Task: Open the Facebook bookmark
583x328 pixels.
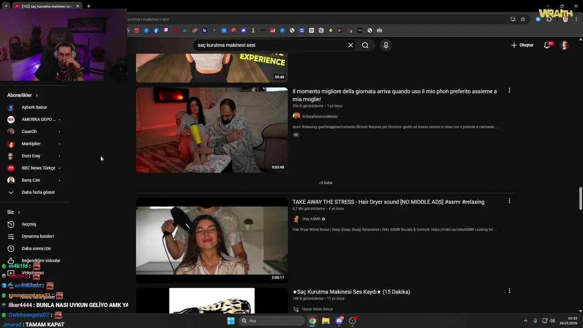Action: (156, 31)
